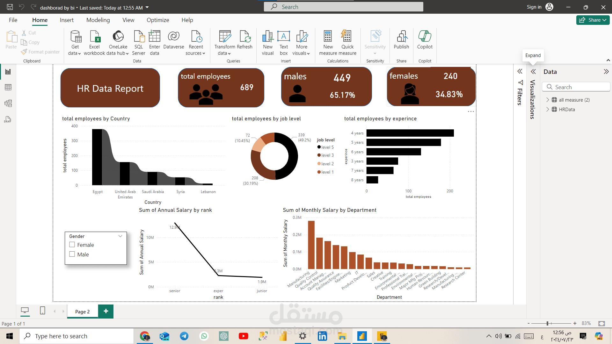
Task: Open the Transform data tool
Action: click(225, 37)
